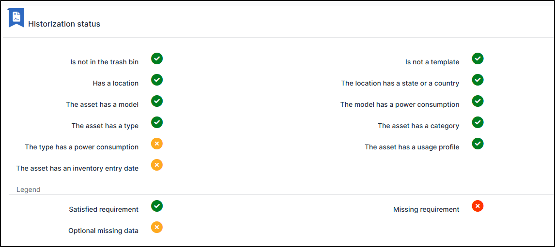Screen dimensions: 555x247
Task: Click the green check for model power consumption
Action: [478, 101]
